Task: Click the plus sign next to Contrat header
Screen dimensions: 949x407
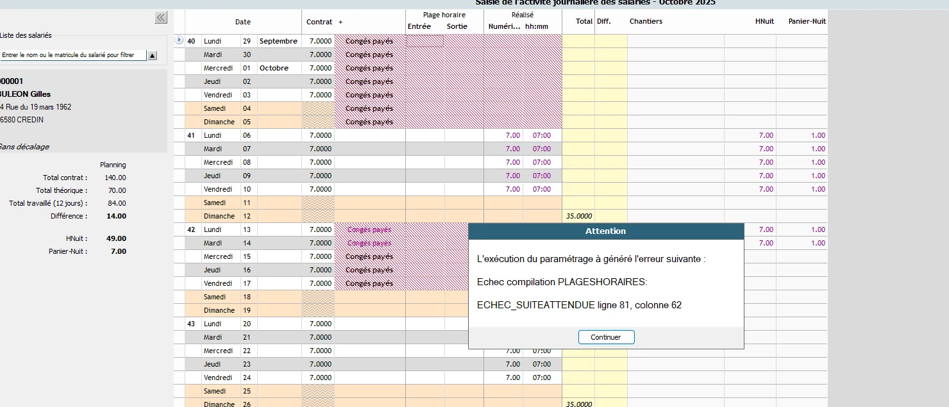Action: pyautogui.click(x=340, y=22)
